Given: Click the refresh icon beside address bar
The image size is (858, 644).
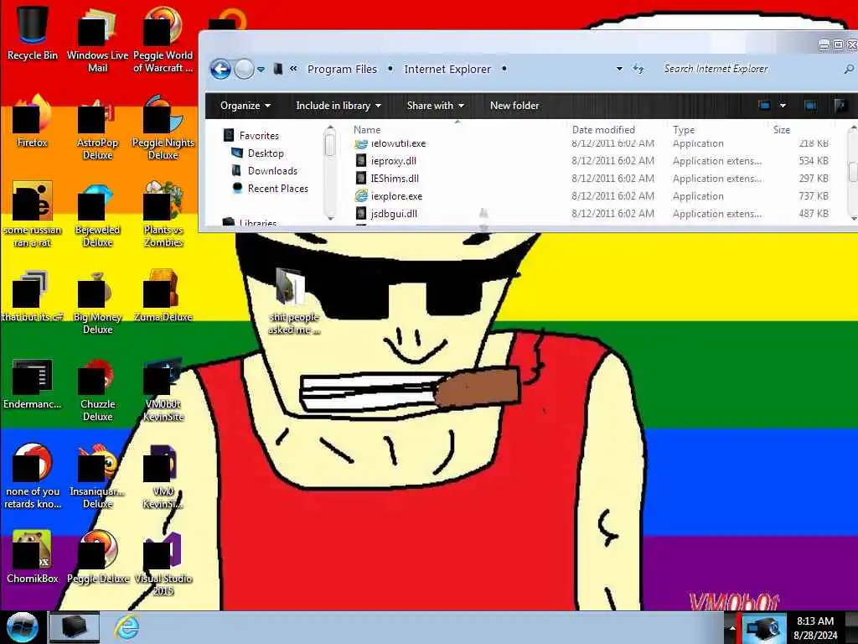Looking at the screenshot, I should tap(638, 69).
